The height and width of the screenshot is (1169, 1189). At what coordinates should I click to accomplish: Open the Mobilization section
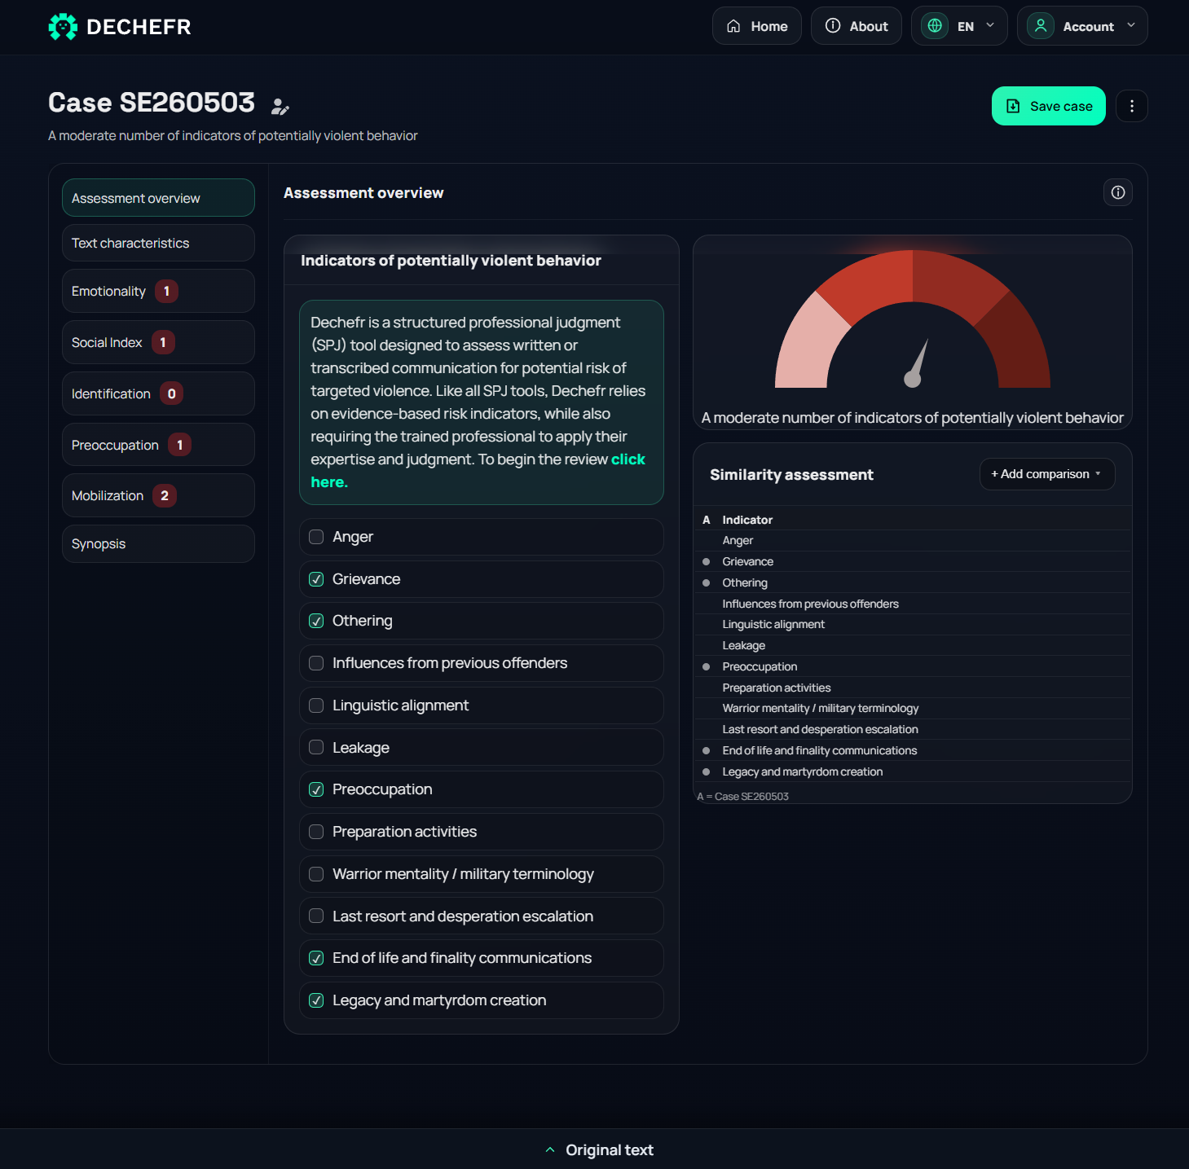(x=158, y=495)
